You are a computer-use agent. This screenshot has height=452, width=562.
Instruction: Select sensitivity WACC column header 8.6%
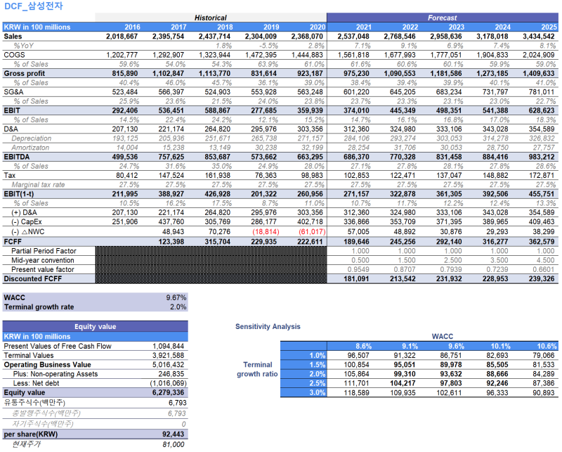pos(363,346)
